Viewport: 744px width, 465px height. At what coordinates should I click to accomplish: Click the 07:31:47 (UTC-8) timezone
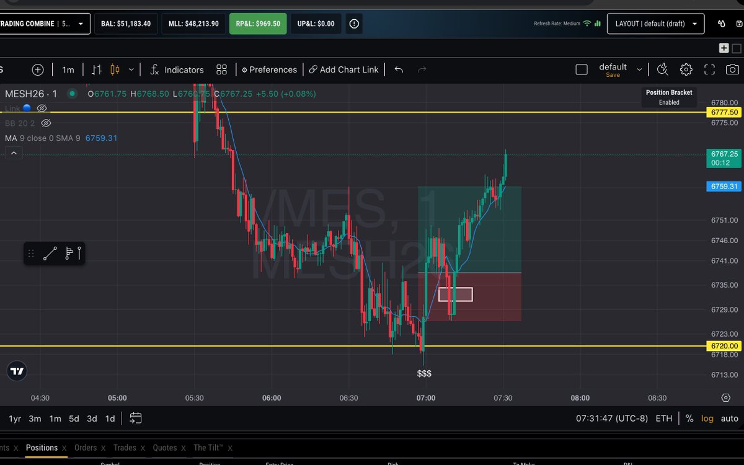pos(611,418)
